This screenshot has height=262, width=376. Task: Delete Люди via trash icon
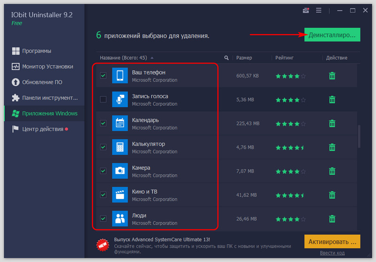pos(332,219)
